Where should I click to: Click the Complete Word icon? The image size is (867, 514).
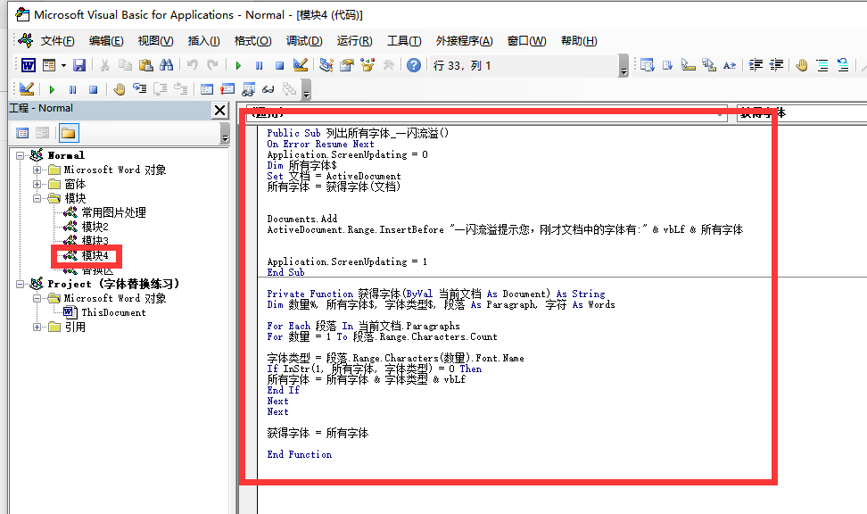(730, 65)
